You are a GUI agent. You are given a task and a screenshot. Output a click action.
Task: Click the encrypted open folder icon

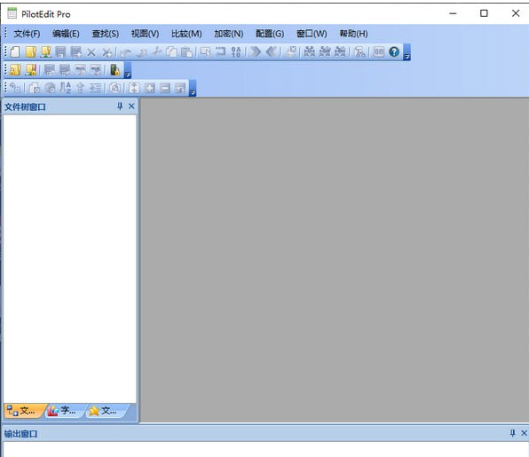pos(15,70)
